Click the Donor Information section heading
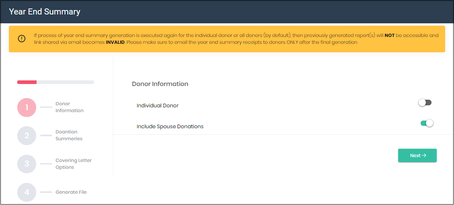 tap(160, 84)
